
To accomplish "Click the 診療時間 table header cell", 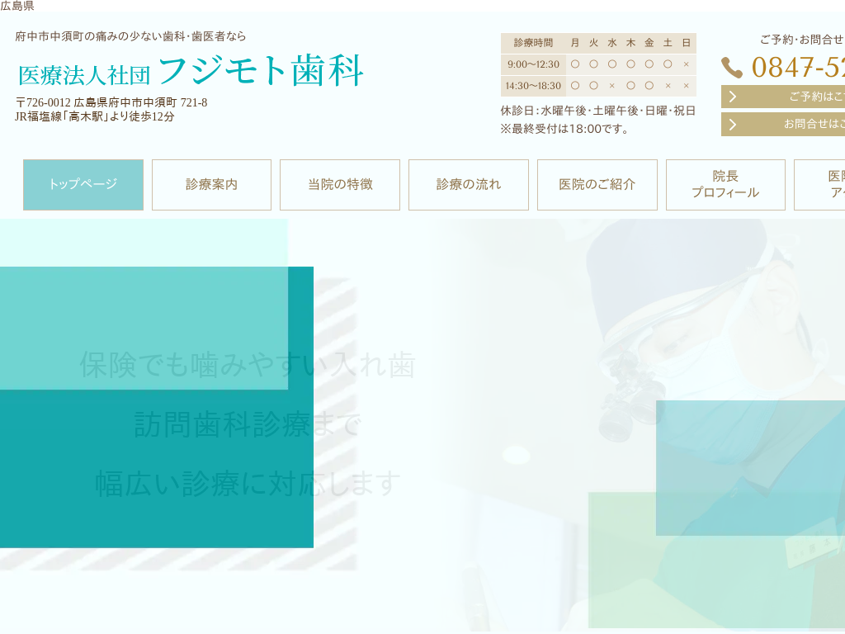I will 533,43.
